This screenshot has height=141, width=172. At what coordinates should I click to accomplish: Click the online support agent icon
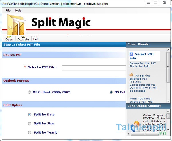[136, 126]
